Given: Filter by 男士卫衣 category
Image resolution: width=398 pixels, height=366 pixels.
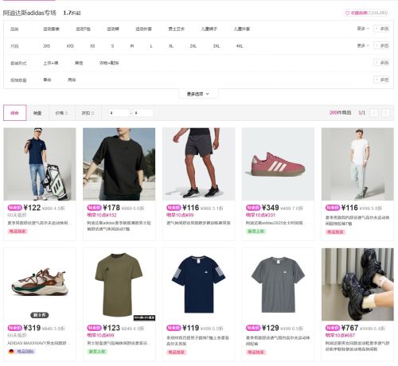Looking at the screenshot, I should pyautogui.click(x=177, y=29).
